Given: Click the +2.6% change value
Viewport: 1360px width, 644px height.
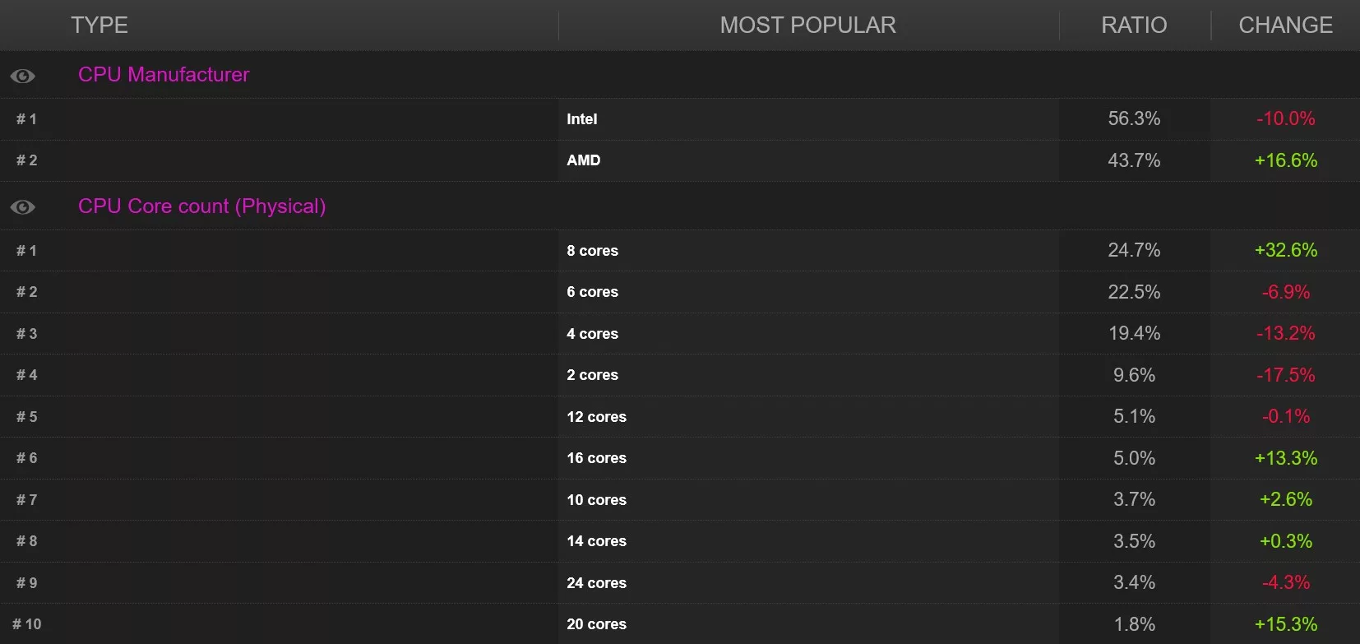Looking at the screenshot, I should coord(1286,499).
